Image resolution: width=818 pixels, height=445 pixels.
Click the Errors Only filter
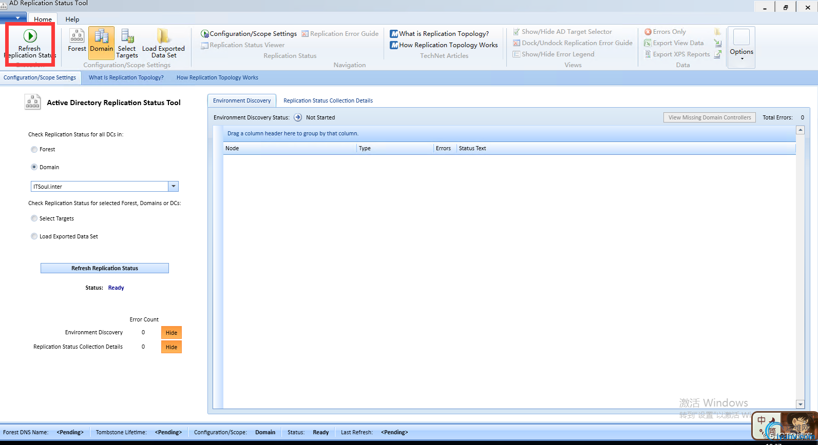[665, 32]
